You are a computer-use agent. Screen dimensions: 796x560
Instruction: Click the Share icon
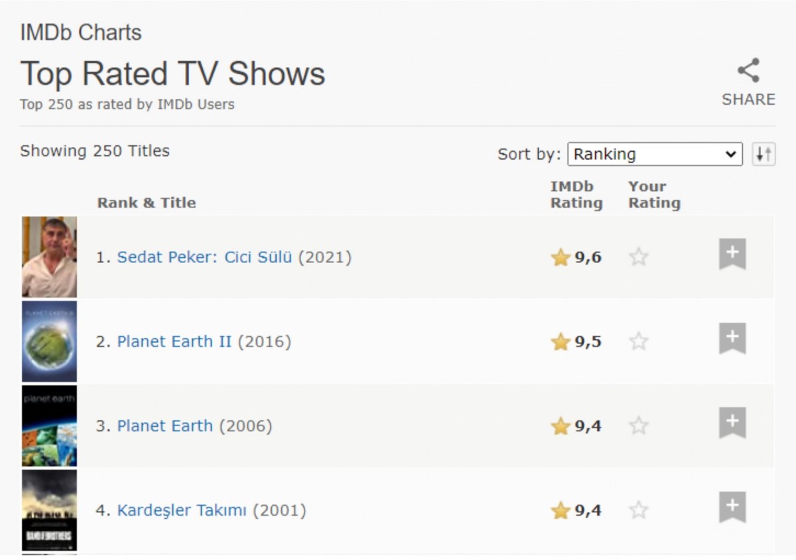pos(749,69)
